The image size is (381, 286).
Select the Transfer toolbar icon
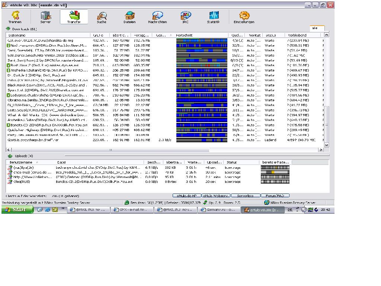(74, 15)
